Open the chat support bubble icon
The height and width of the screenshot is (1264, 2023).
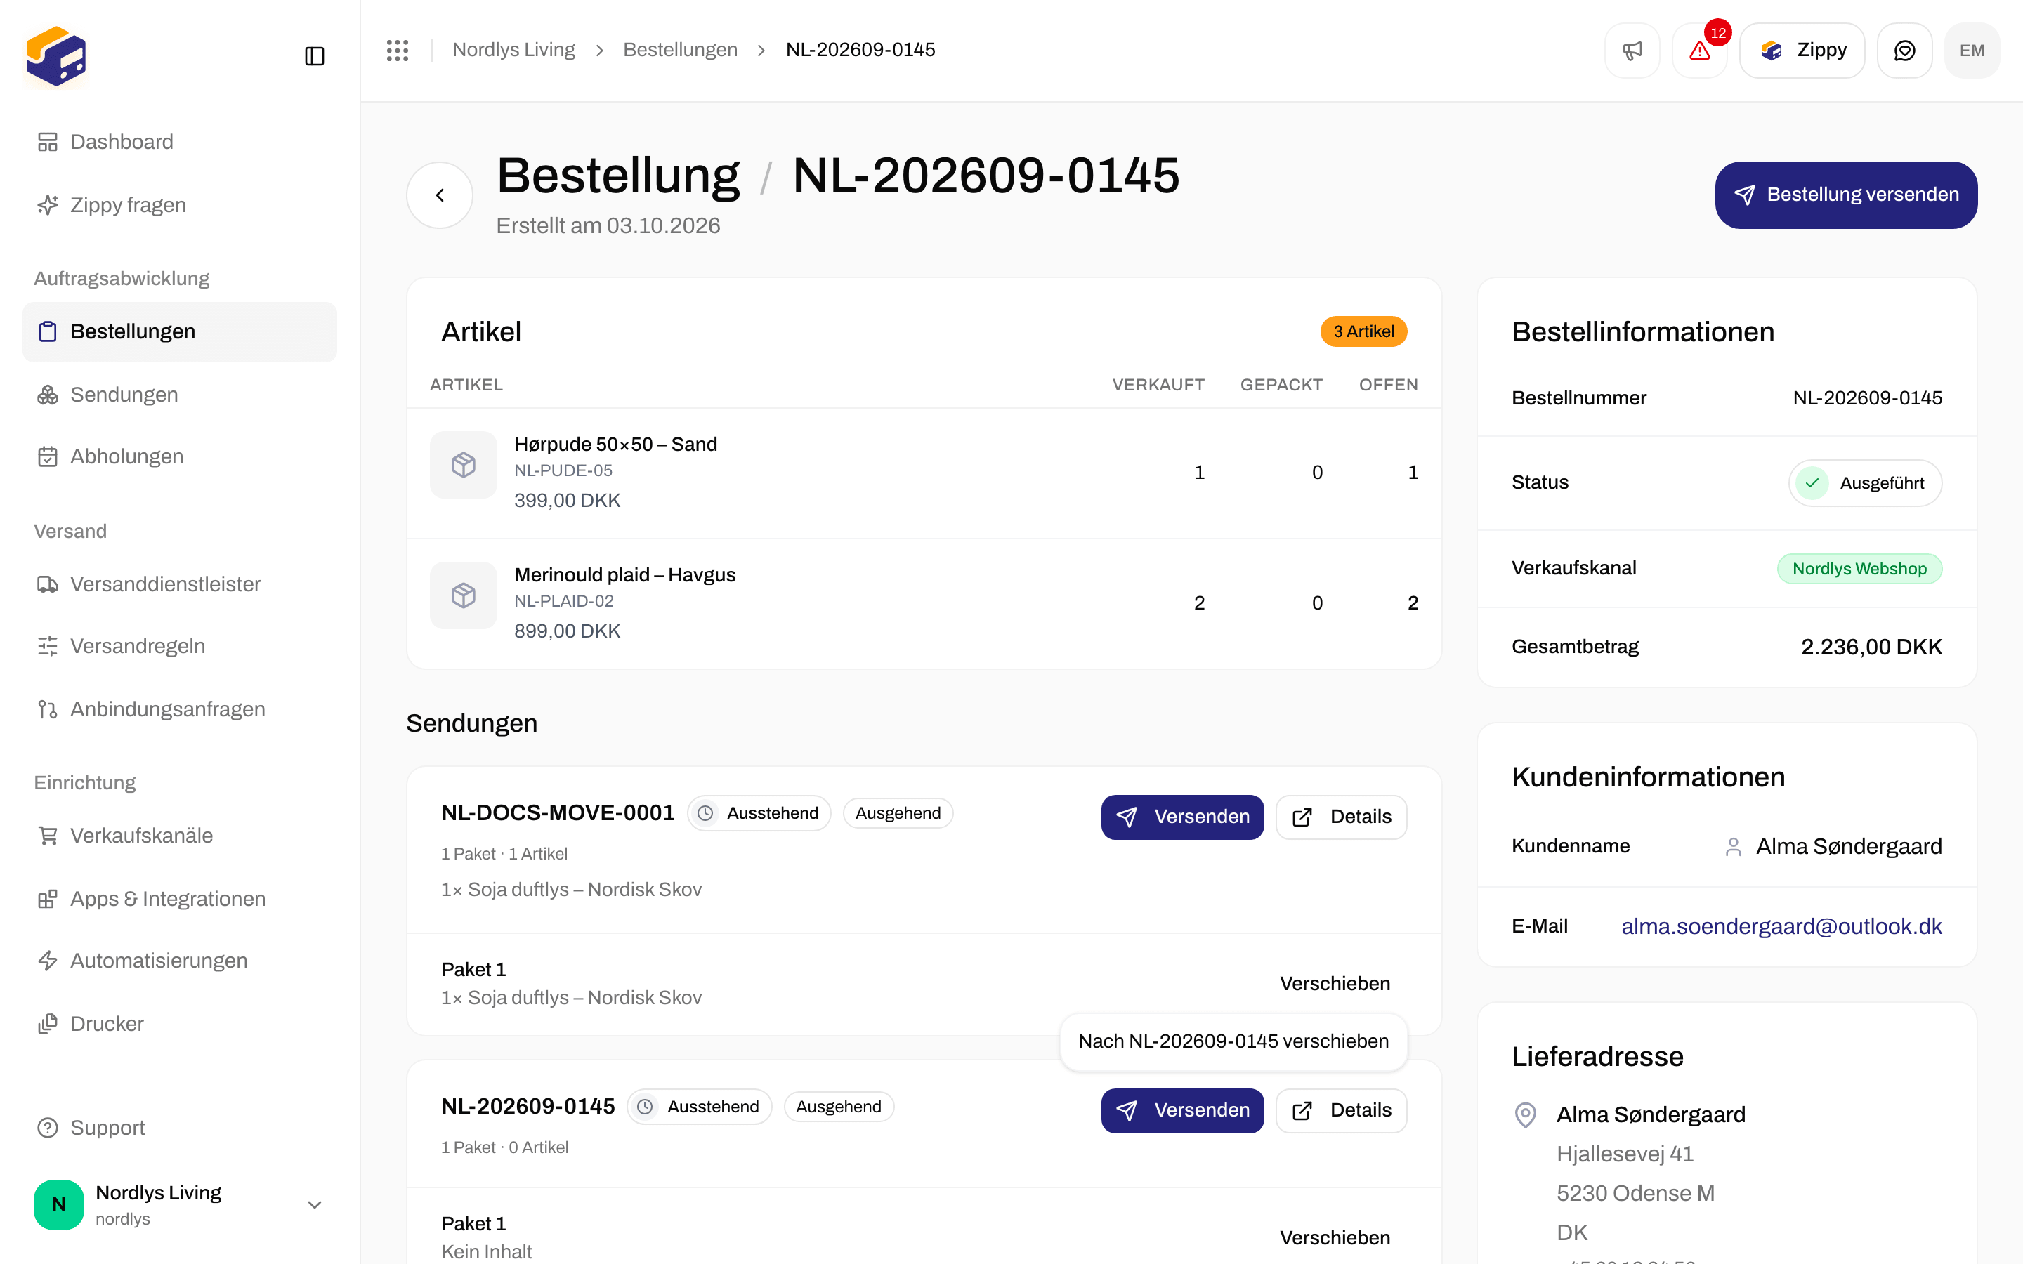point(1904,50)
